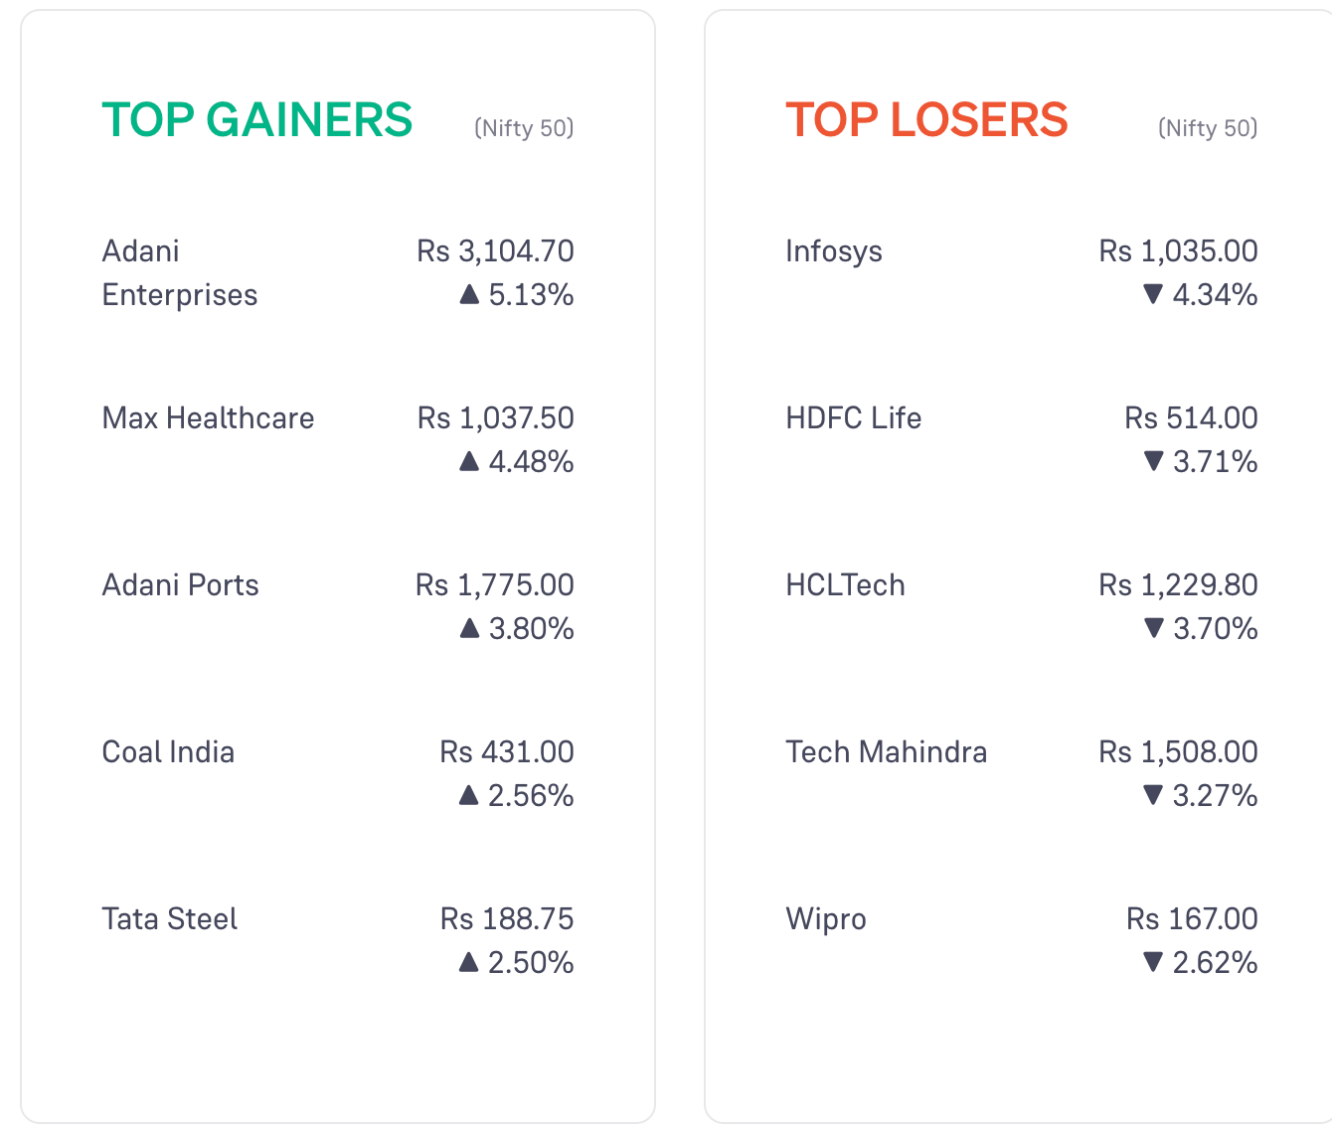Image resolution: width=1332 pixels, height=1131 pixels.
Task: Open the Adani Enterprises stock entry
Action: click(180, 272)
